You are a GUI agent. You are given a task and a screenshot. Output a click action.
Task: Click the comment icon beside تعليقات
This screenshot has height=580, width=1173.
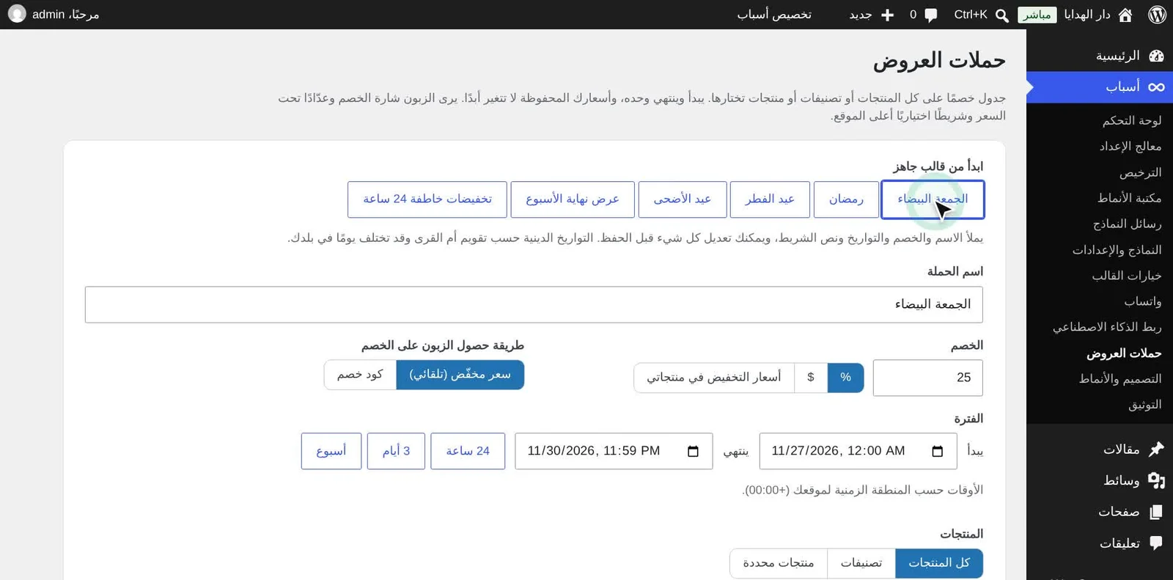click(1156, 543)
